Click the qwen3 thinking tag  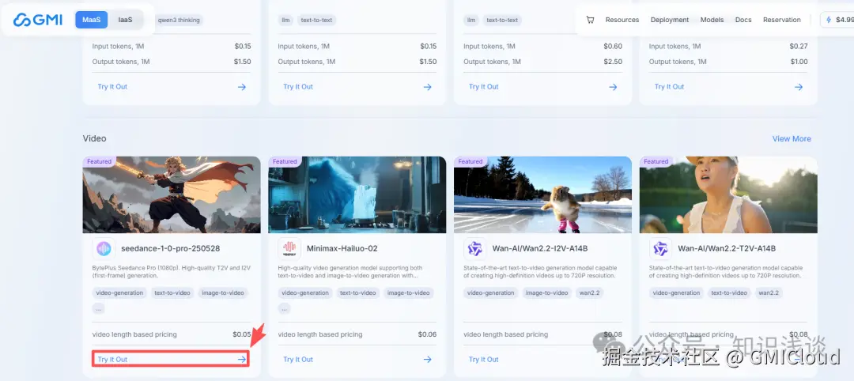(x=179, y=20)
